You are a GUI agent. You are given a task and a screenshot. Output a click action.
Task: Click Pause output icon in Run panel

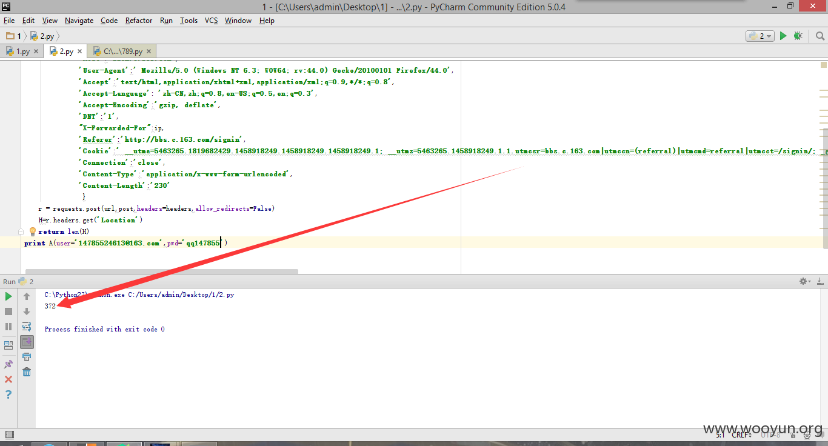coord(8,327)
